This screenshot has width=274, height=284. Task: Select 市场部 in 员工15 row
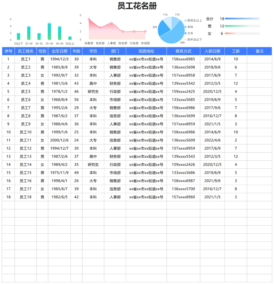tap(115, 172)
